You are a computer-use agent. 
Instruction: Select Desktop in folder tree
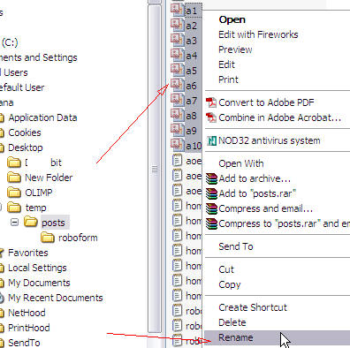(26, 148)
